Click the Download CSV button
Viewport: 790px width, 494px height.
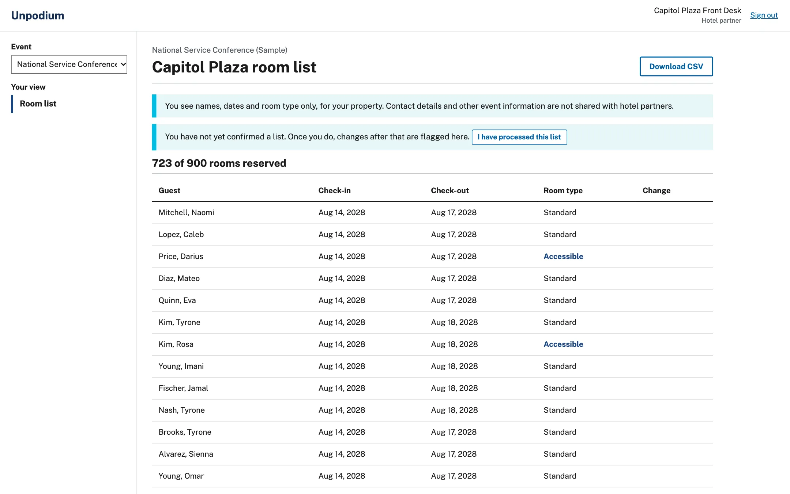click(x=676, y=66)
